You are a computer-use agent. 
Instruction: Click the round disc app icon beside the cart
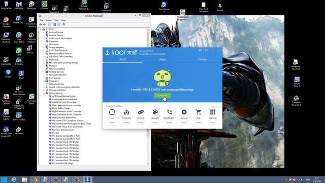[184, 112]
